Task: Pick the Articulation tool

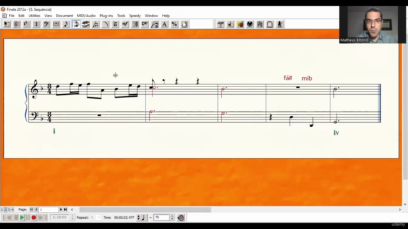Action: pyautogui.click(x=115, y=24)
